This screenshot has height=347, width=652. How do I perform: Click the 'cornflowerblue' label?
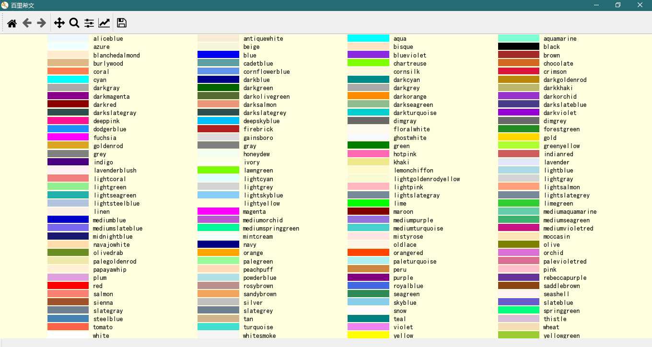267,71
